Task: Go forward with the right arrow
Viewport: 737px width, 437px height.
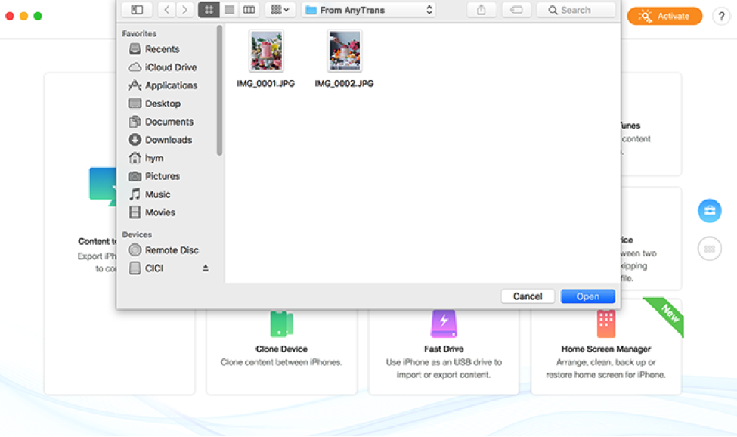Action: [x=184, y=10]
